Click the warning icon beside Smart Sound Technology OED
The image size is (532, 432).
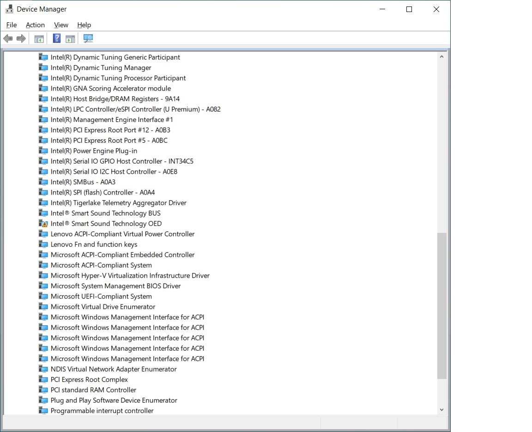[43, 224]
